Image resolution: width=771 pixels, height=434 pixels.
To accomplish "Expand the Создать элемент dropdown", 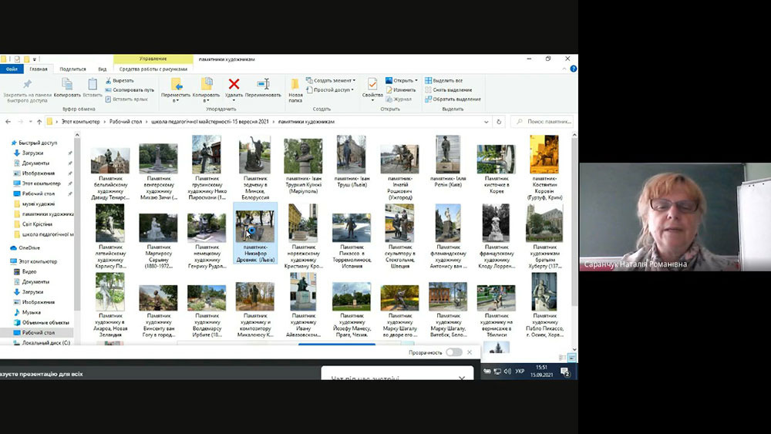I will click(331, 81).
